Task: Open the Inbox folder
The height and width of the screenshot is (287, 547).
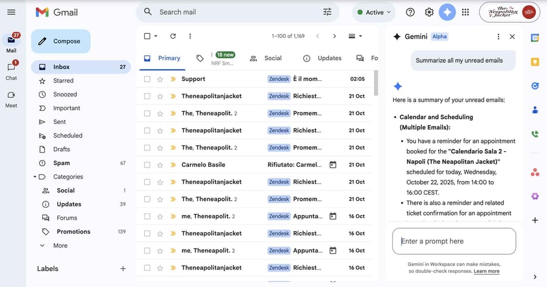Action: [x=81, y=67]
